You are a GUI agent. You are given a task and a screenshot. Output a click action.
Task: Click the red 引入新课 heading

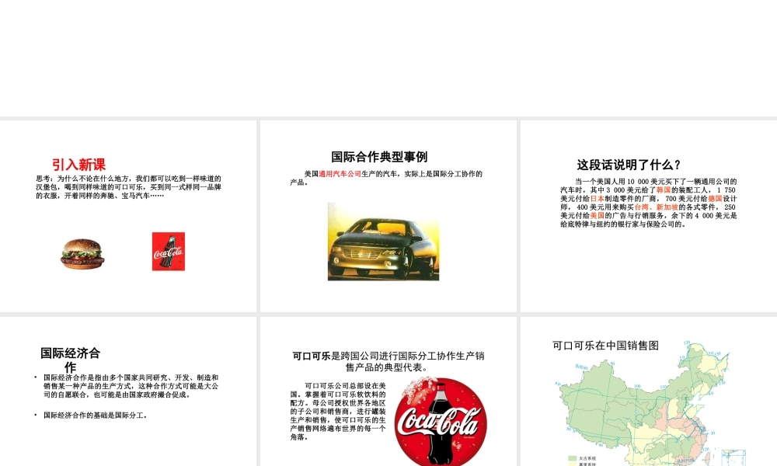click(x=78, y=165)
